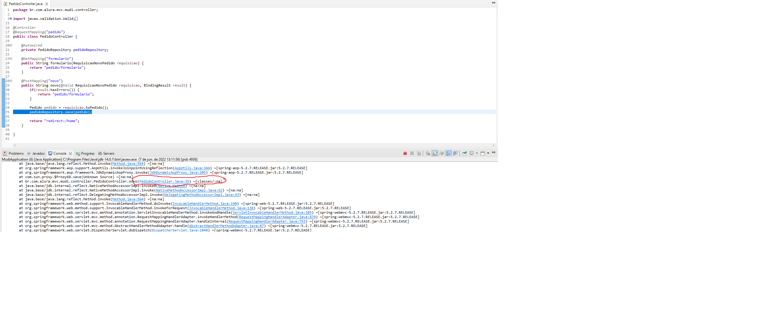Open the InvocableHandlerMethod.java:190 link
Viewport: 759px width, 320px height.
pos(205,204)
